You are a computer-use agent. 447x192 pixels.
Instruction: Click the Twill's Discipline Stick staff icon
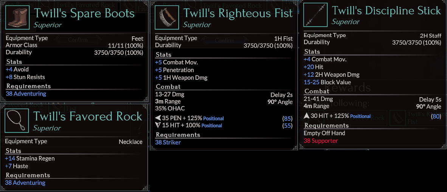pyautogui.click(x=315, y=15)
